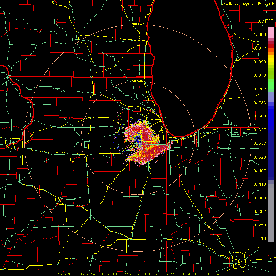Click the CORRELATION COEFFICIENT (CC) caption text
The width and height of the screenshot is (276, 276).
[x=97, y=274]
